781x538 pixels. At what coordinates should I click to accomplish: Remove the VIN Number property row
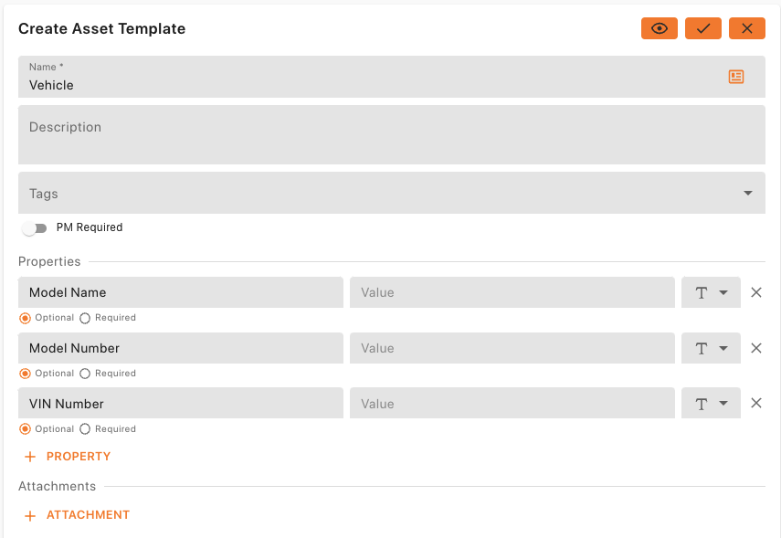[756, 403]
